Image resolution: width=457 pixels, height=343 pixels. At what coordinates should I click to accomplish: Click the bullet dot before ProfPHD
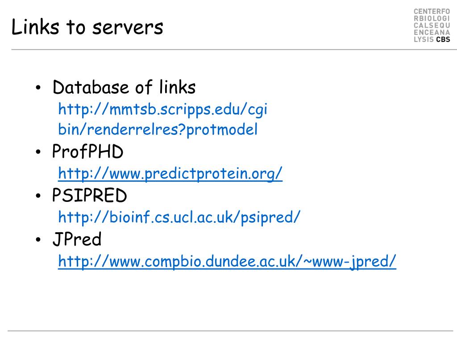point(38,152)
